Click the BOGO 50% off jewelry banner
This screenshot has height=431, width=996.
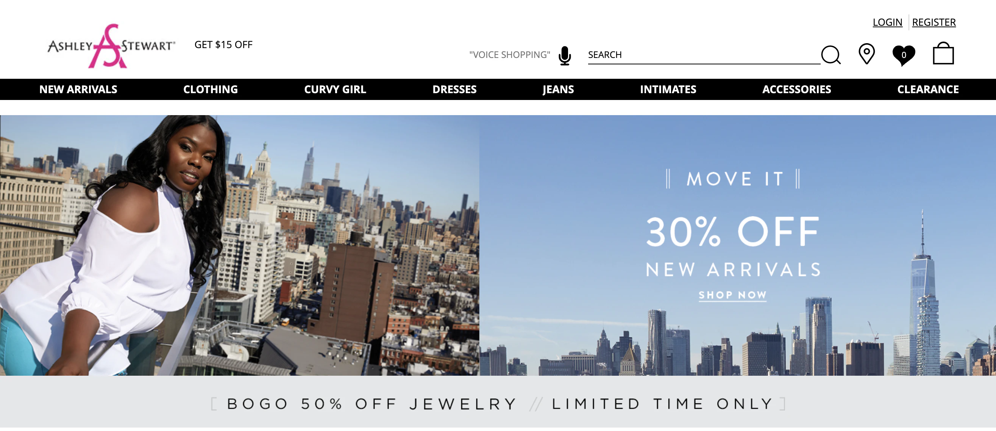498,404
